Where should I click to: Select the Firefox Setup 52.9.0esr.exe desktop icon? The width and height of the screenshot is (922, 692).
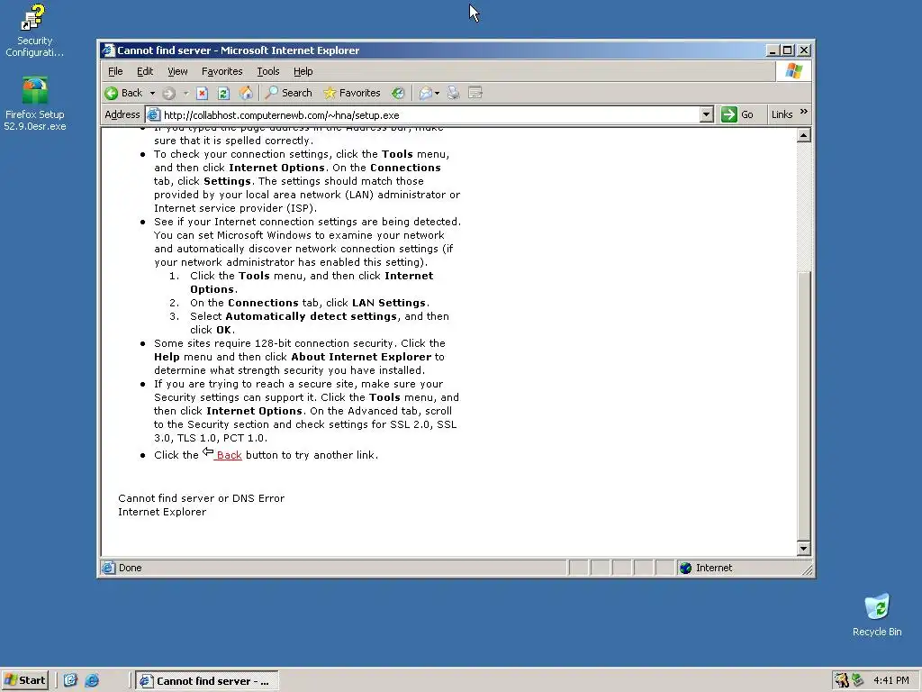35,104
